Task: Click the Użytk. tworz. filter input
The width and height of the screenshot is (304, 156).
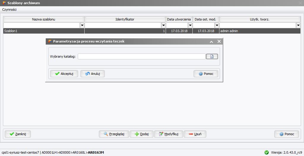Action: point(258,25)
